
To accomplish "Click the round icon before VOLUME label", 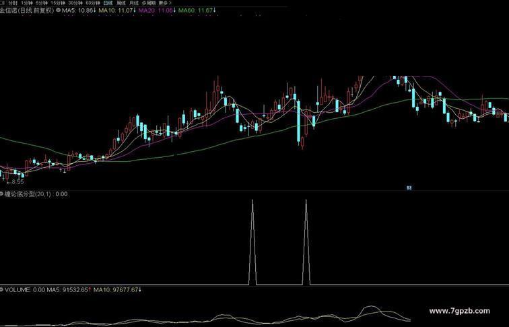I will (1, 290).
